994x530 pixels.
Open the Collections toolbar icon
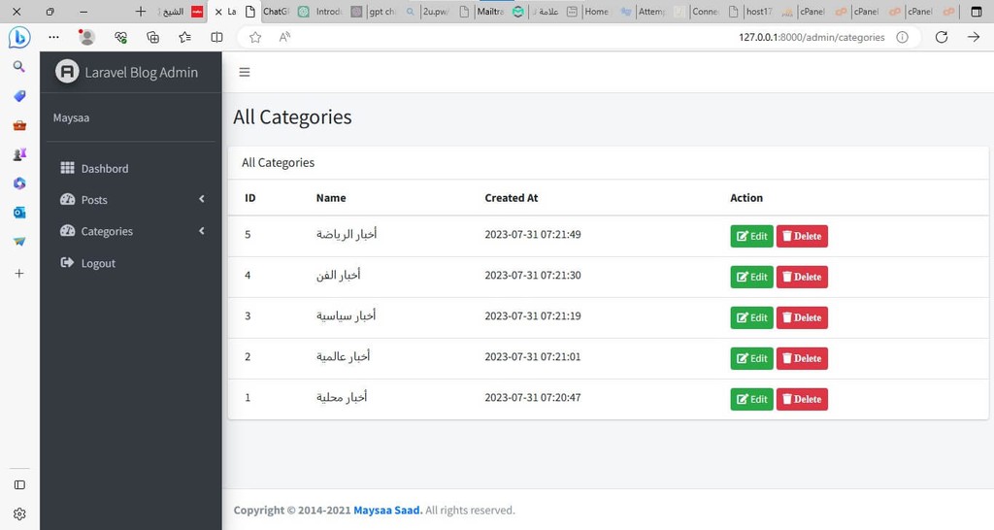[152, 38]
